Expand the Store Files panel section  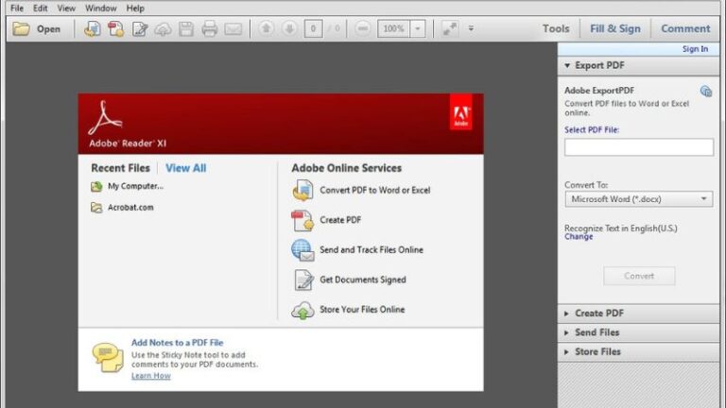pos(638,352)
